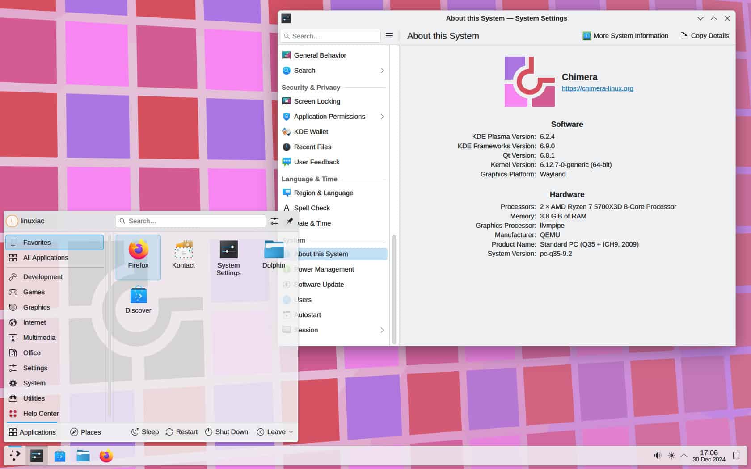Click the Copy Details button
This screenshot has height=469, width=751.
pos(704,36)
